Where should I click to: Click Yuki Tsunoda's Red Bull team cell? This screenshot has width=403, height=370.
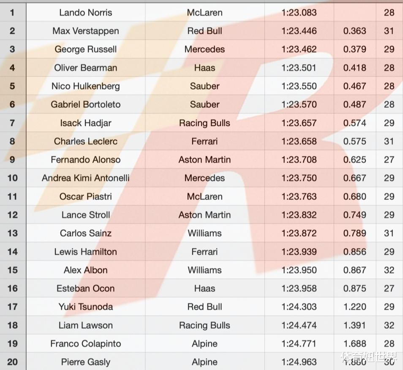tap(205, 307)
